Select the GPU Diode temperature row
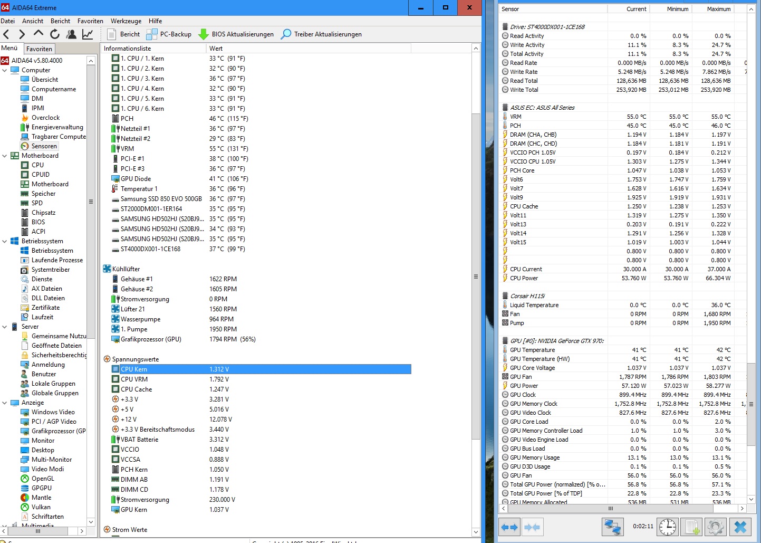Viewport: 761px width, 543px height. [261, 179]
